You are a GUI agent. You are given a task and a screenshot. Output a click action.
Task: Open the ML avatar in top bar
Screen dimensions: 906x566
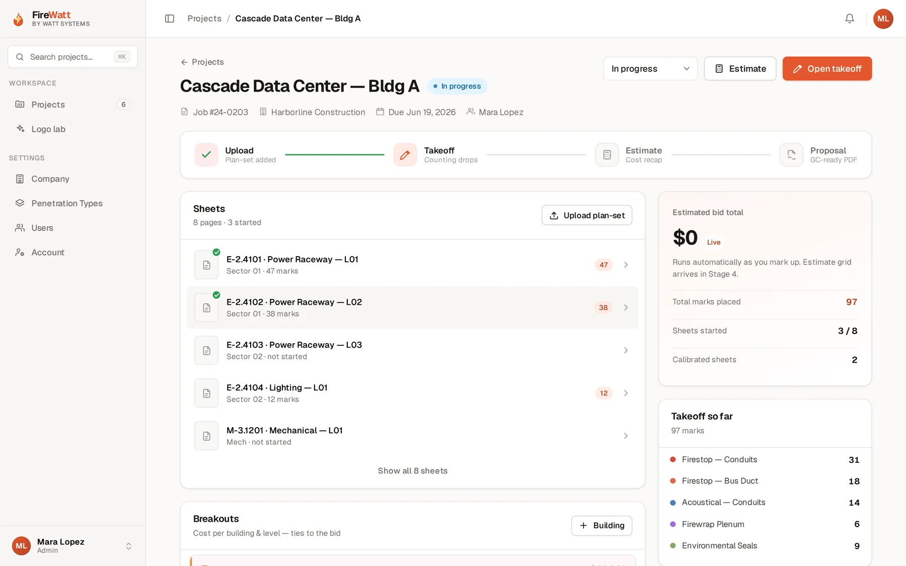coord(883,19)
